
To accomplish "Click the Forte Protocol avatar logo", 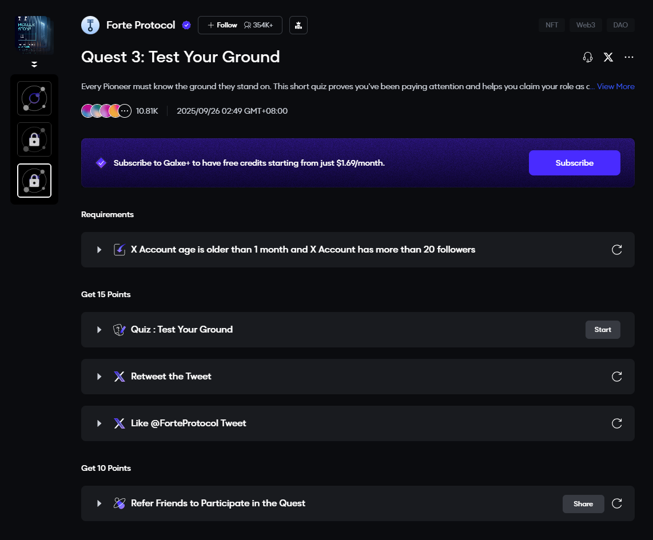I will point(90,25).
